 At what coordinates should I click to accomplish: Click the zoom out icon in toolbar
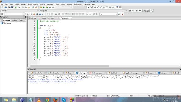click(90, 14)
